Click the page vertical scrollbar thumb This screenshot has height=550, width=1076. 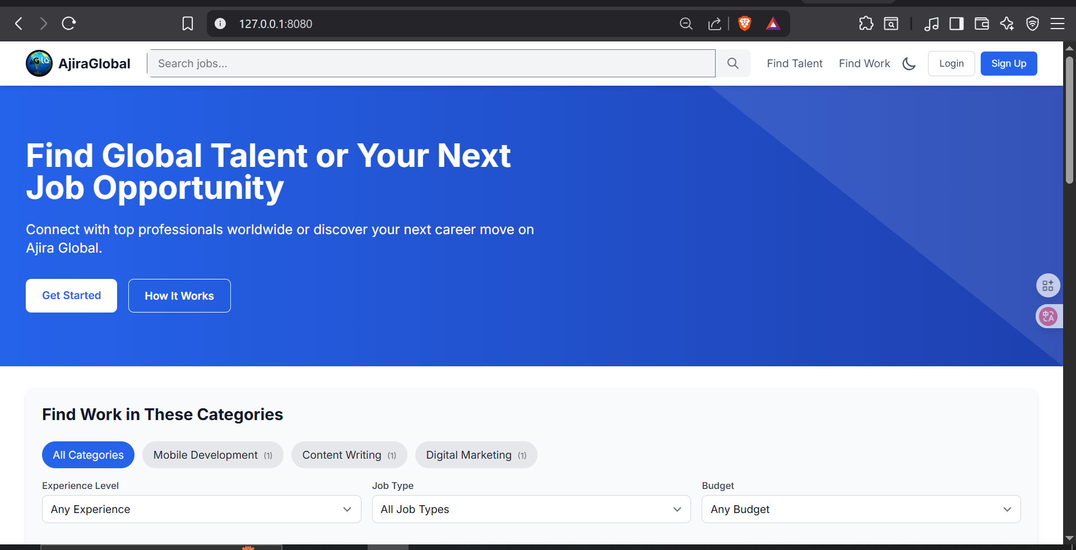1069,120
